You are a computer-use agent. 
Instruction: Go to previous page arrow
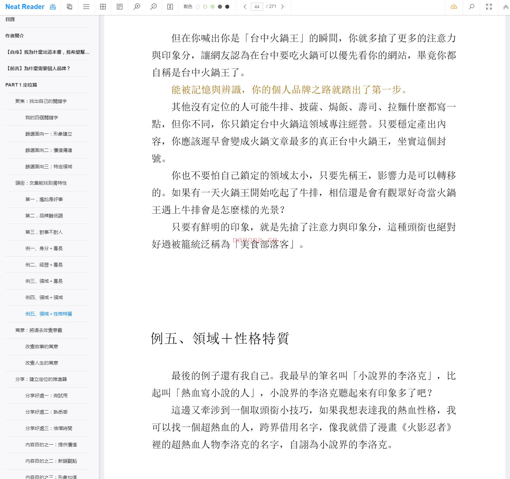pyautogui.click(x=245, y=7)
